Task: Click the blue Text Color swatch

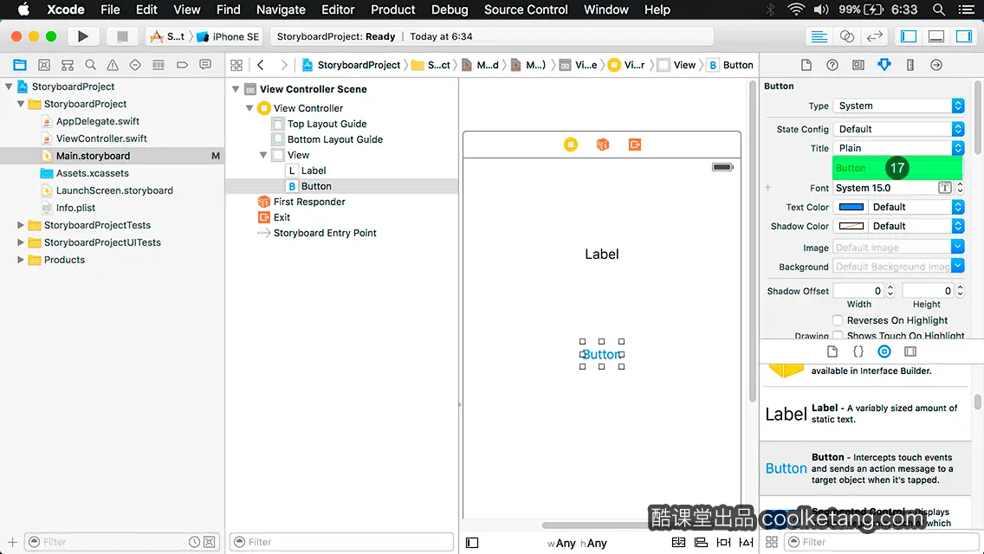Action: 851,207
